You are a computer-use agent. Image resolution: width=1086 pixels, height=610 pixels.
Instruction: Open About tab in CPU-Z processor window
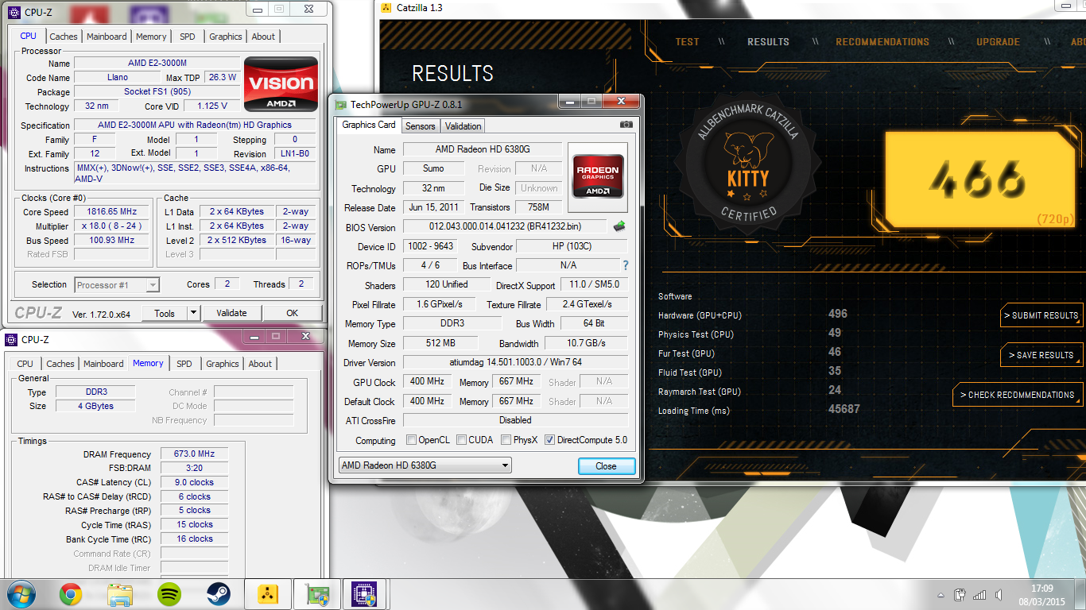(263, 37)
